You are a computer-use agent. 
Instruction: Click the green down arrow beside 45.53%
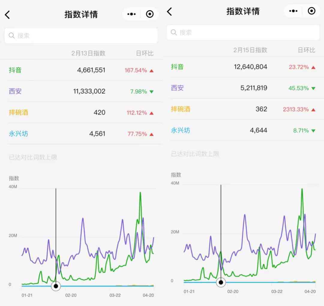[x=313, y=88]
